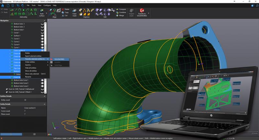Click the Merge tool in toolbar
The height and width of the screenshot is (140, 259).
(x=120, y=15)
